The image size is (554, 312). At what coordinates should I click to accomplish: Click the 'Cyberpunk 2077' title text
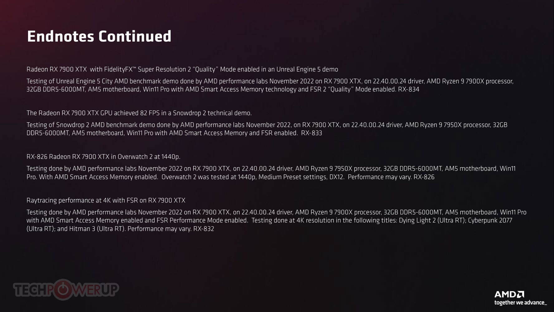490,220
